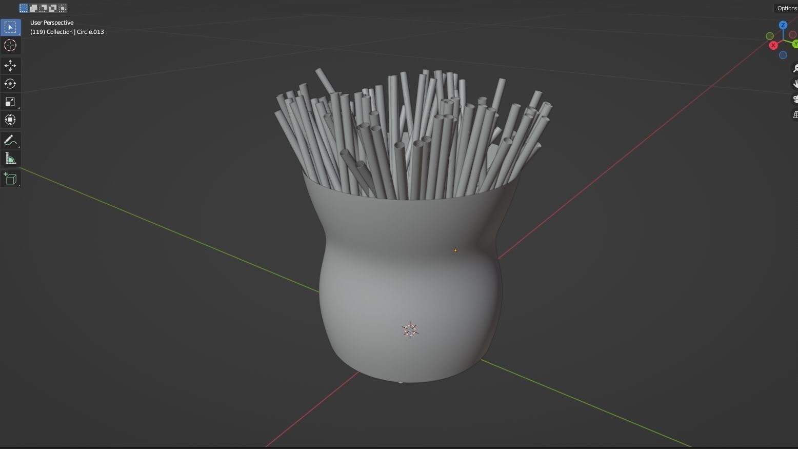This screenshot has height=449, width=798.
Task: Click the red X axis on navigation gizmo
Action: [x=773, y=45]
